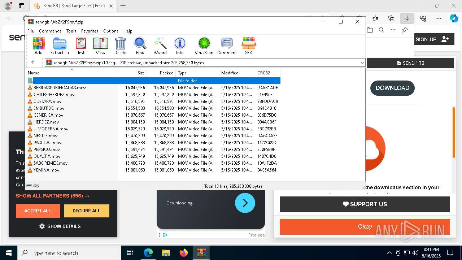Open the notification center icon
Viewport: 462px width, 260px height.
tap(450, 253)
